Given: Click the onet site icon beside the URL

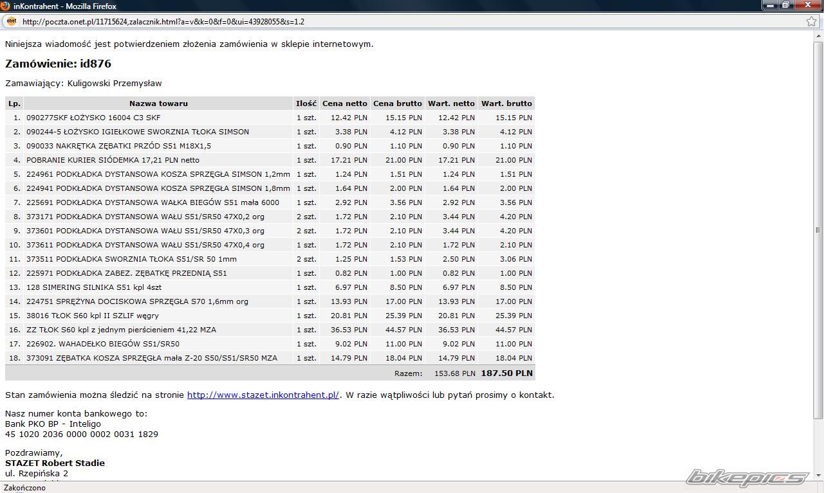Looking at the screenshot, I should click(11, 21).
